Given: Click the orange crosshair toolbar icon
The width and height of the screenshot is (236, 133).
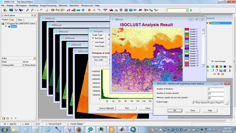Looking at the screenshot, I should [89, 10].
